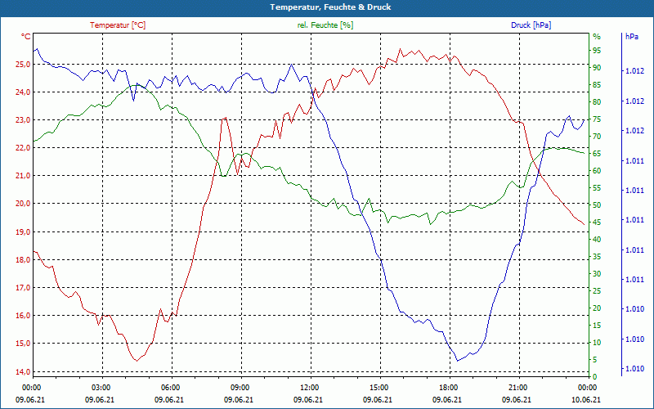Click the "12:00" time axis label
This screenshot has height=409, width=654.
pos(310,387)
